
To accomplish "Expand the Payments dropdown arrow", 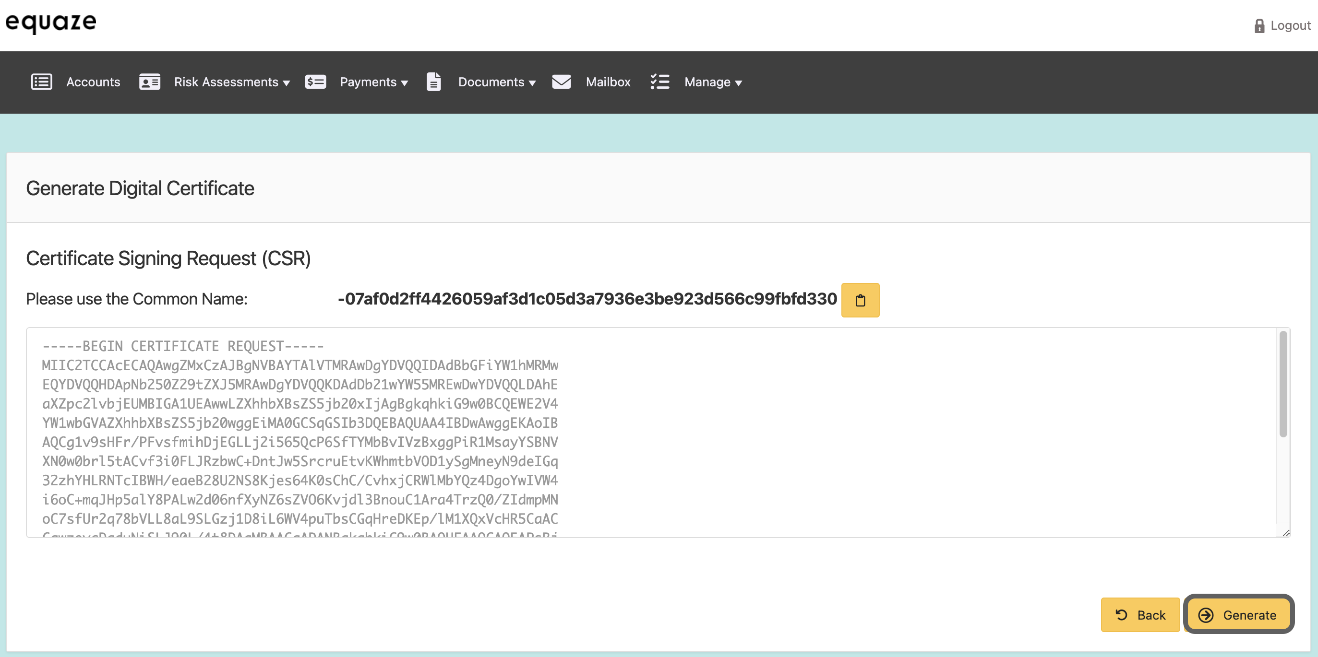I will (405, 83).
